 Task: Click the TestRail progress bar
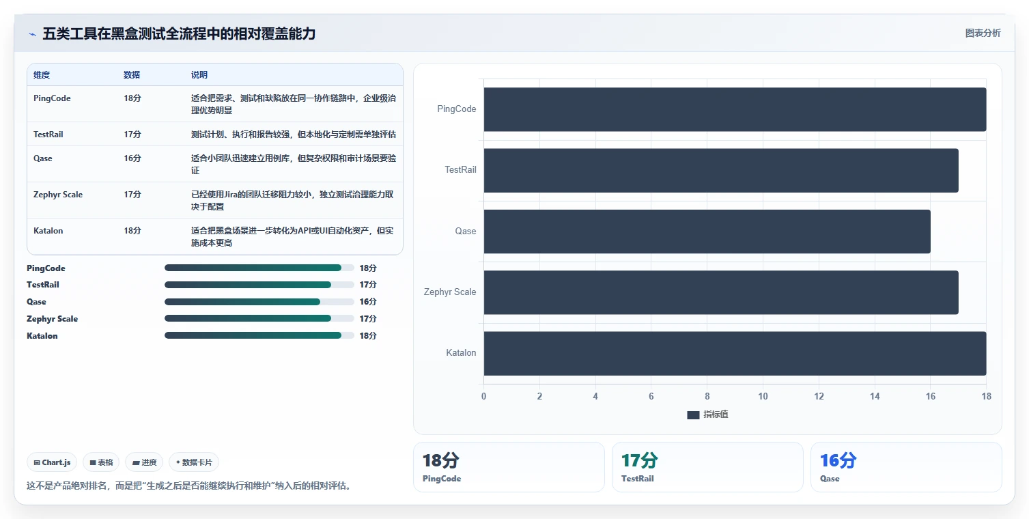coord(259,285)
